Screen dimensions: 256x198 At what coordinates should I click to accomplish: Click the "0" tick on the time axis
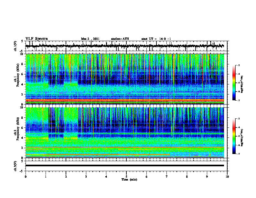[26, 177]
